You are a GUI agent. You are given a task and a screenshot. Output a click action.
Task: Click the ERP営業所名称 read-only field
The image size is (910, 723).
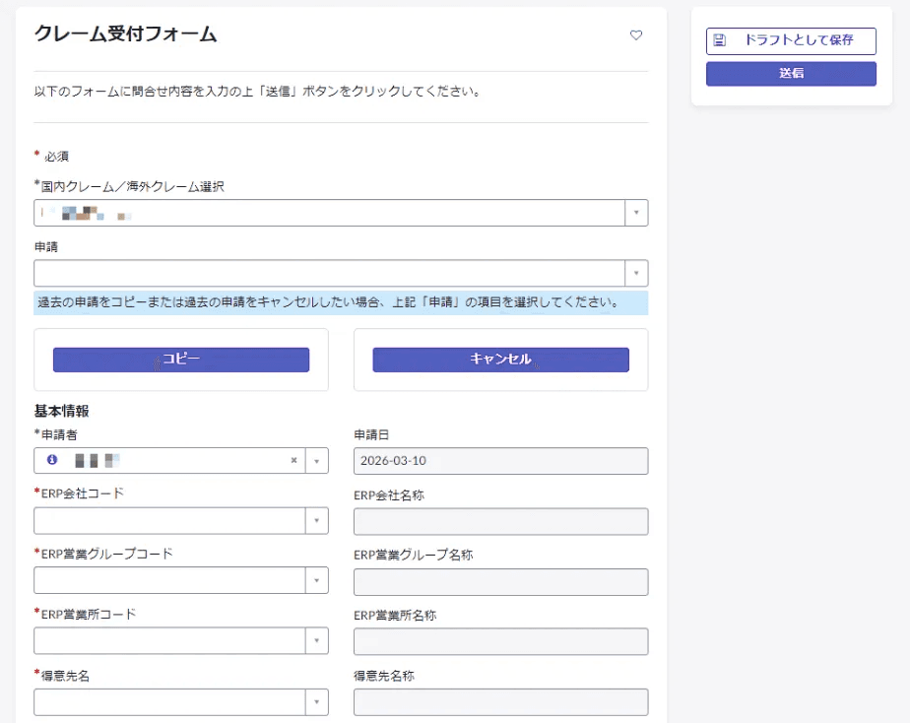(501, 641)
